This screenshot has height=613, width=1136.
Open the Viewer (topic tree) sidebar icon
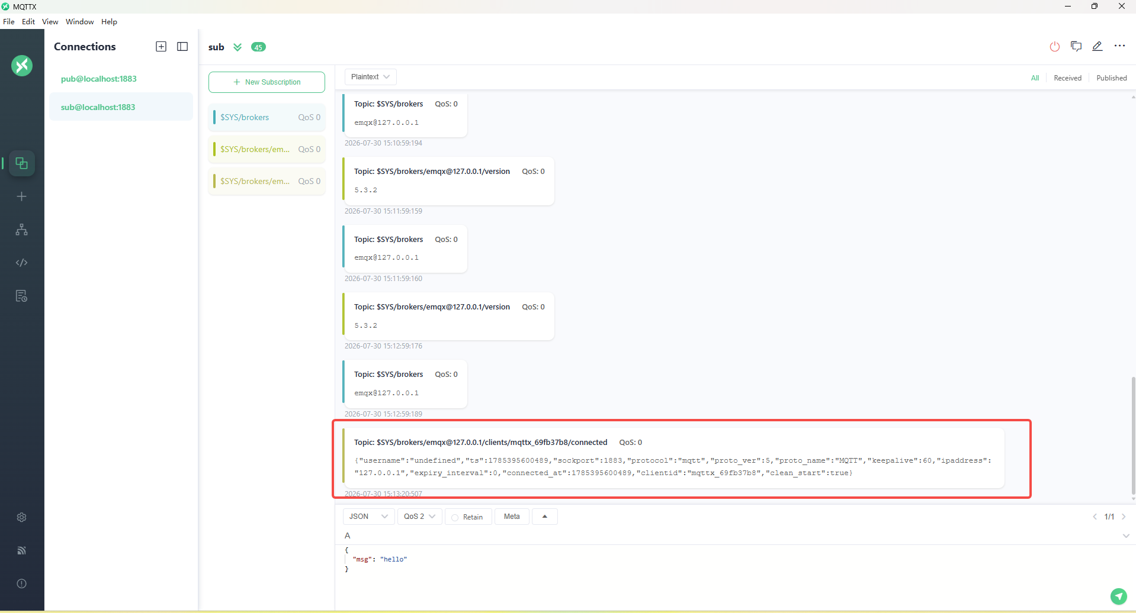[x=22, y=230]
